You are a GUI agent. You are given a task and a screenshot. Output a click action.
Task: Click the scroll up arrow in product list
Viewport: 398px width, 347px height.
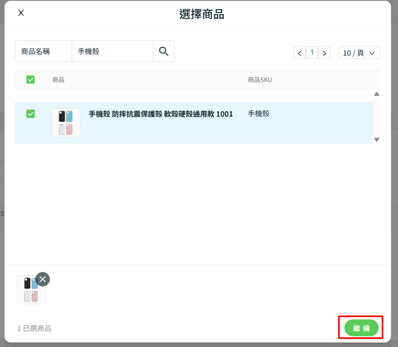(x=377, y=94)
